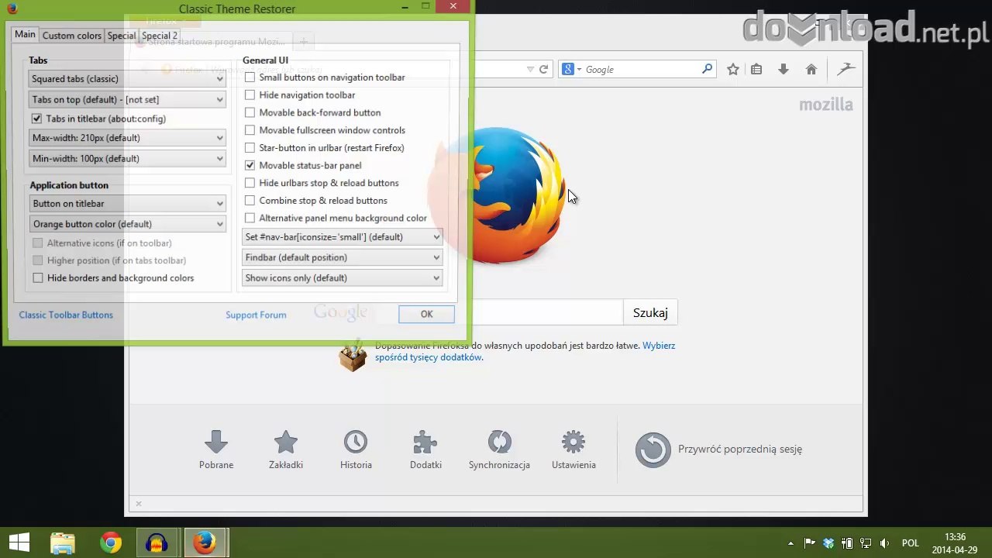Open Zakładki bookmarks shortcut on start page

(286, 449)
